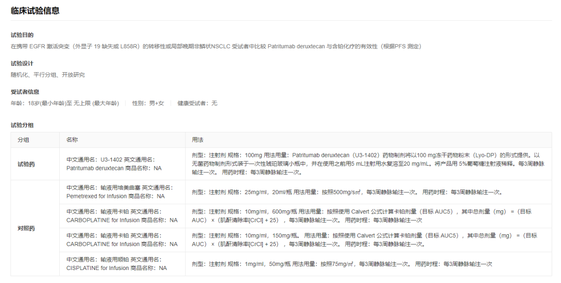Viewport: 561px width, 283px height.
Task: Click the cisplatin usage cell with 75mg/㎡ dosage
Action: click(x=342, y=264)
